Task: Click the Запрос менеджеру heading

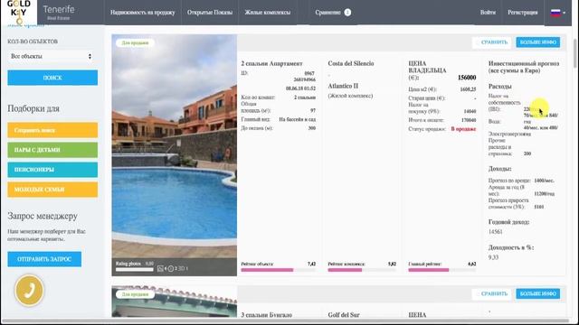Action: 43,216
